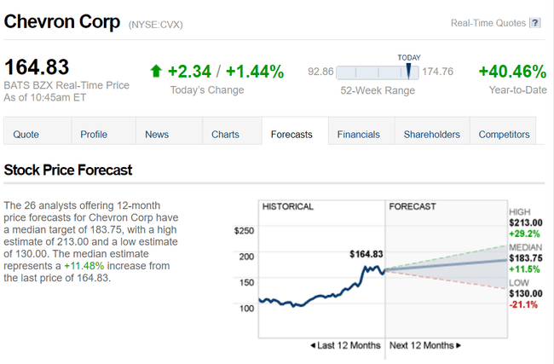
Task: Open the Quote tab
Action: [x=26, y=134]
